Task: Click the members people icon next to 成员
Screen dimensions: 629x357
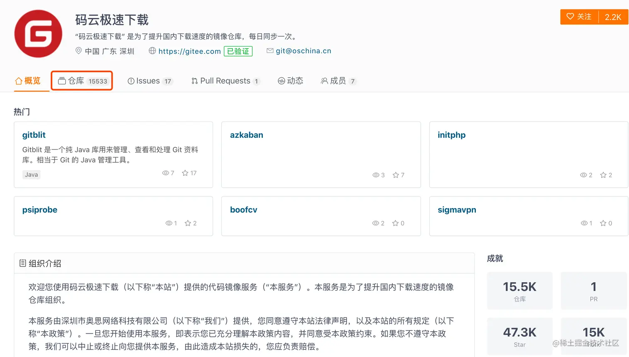Action: click(x=324, y=81)
